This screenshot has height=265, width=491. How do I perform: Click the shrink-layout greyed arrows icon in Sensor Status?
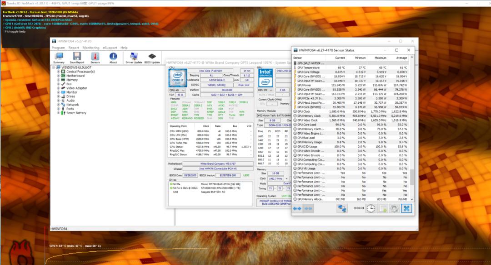coord(308,208)
